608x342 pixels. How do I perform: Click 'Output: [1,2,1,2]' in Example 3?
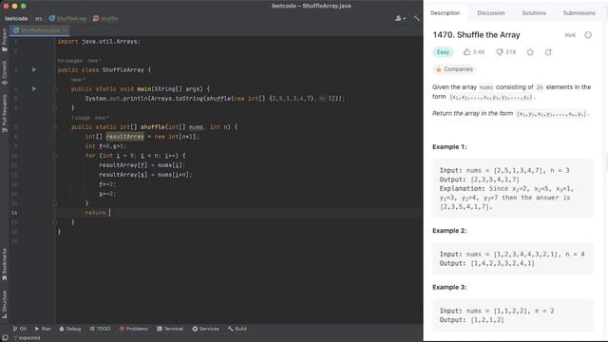pos(471,320)
